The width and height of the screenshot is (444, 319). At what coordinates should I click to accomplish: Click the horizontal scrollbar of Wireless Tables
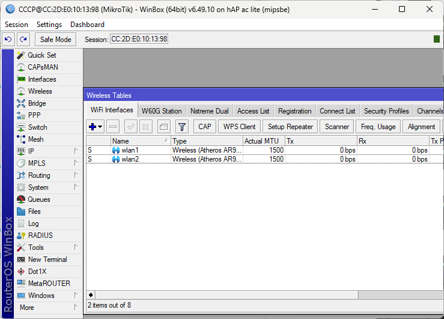227,295
